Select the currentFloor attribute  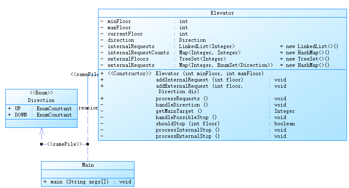pos(144,34)
